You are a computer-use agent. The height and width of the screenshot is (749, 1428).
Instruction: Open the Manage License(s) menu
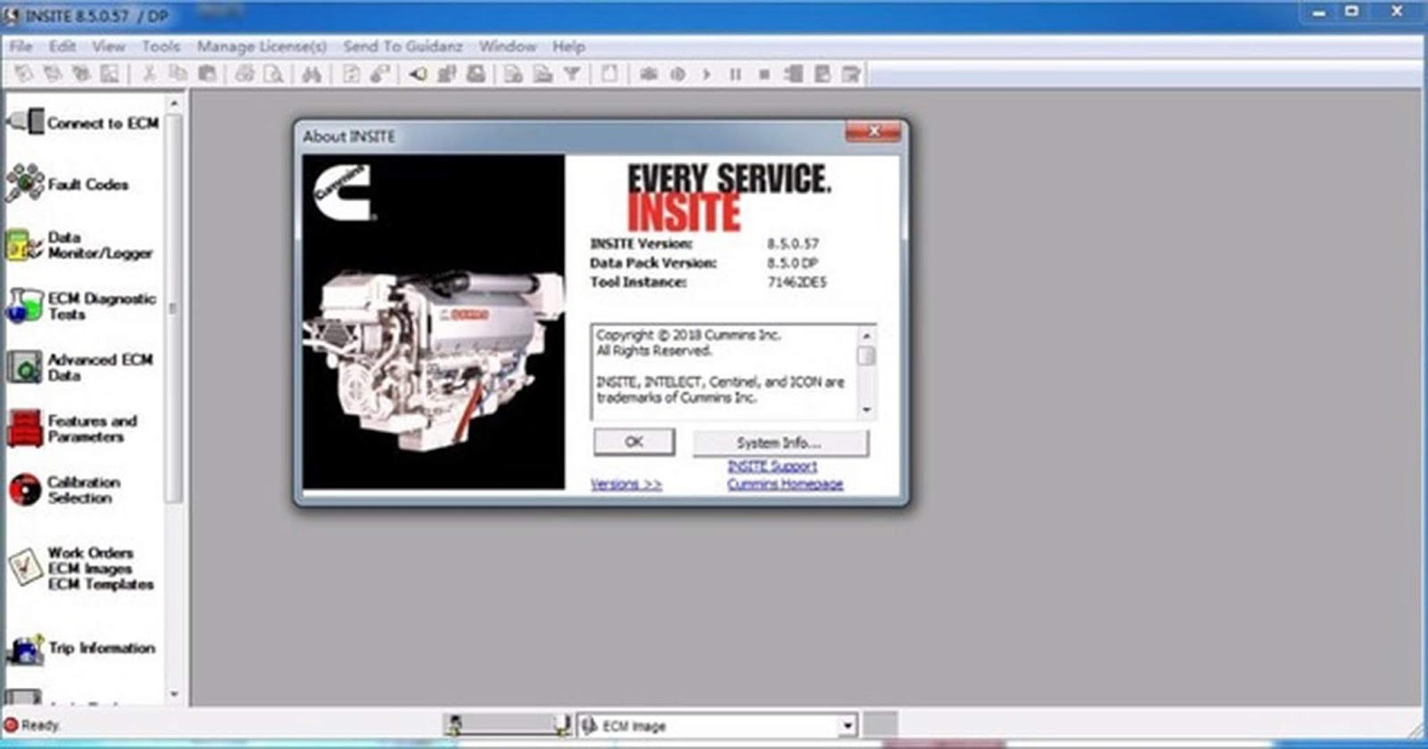pyautogui.click(x=262, y=46)
